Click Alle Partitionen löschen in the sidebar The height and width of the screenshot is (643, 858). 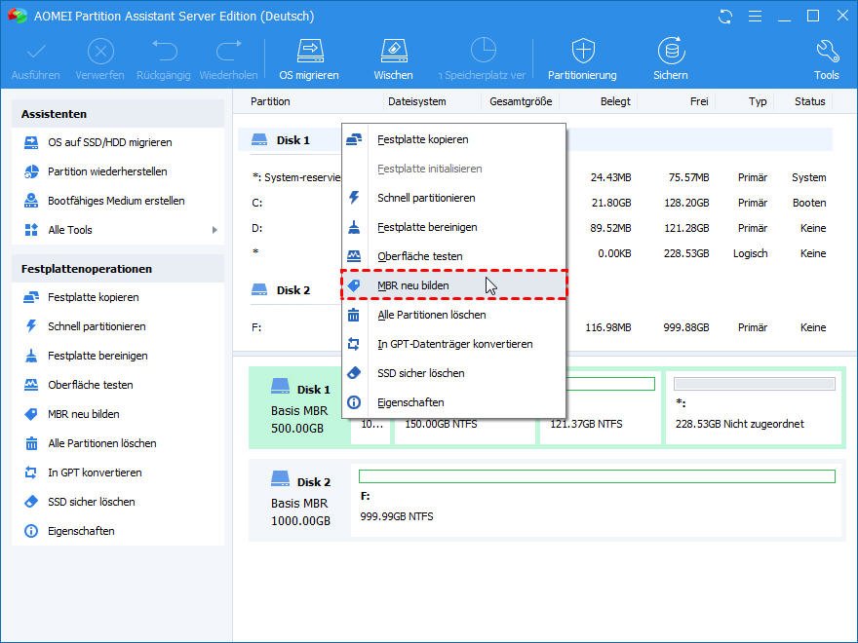point(101,443)
